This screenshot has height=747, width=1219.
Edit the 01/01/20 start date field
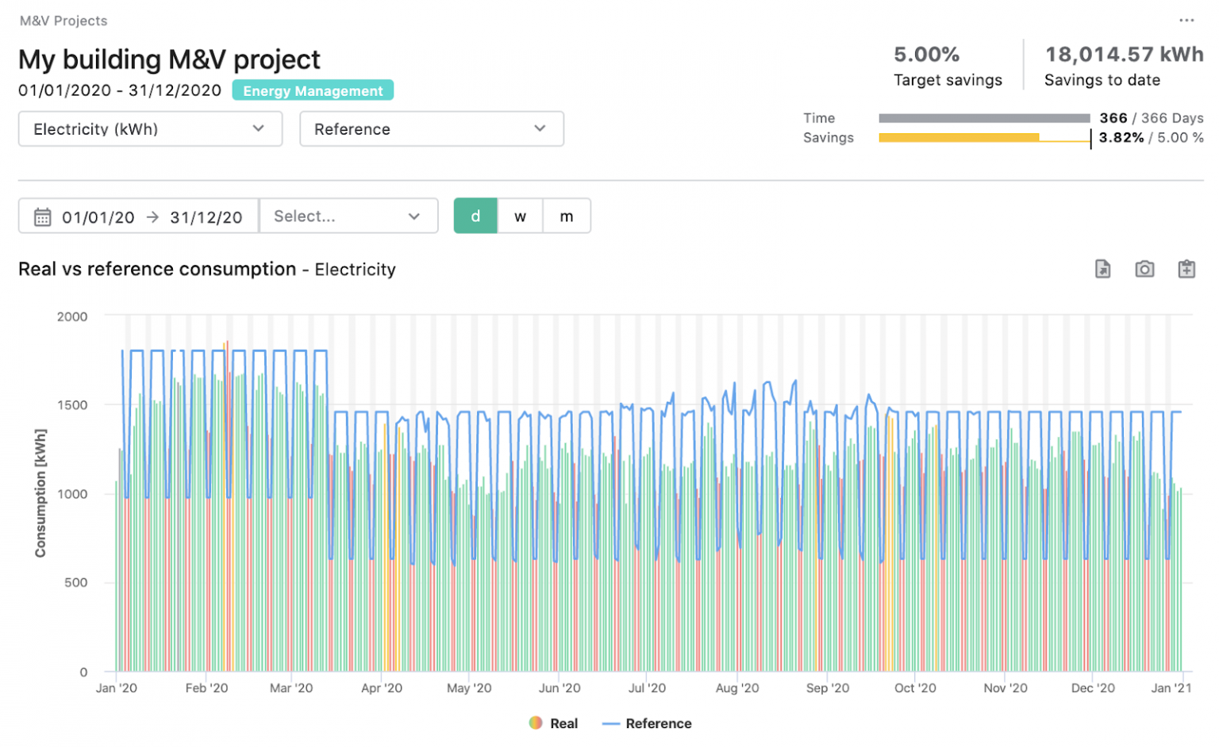(98, 217)
